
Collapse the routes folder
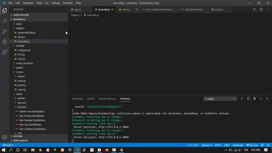click(39, 72)
